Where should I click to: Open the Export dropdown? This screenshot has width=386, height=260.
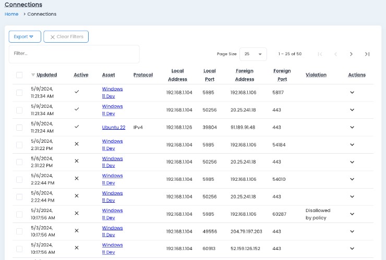point(25,36)
